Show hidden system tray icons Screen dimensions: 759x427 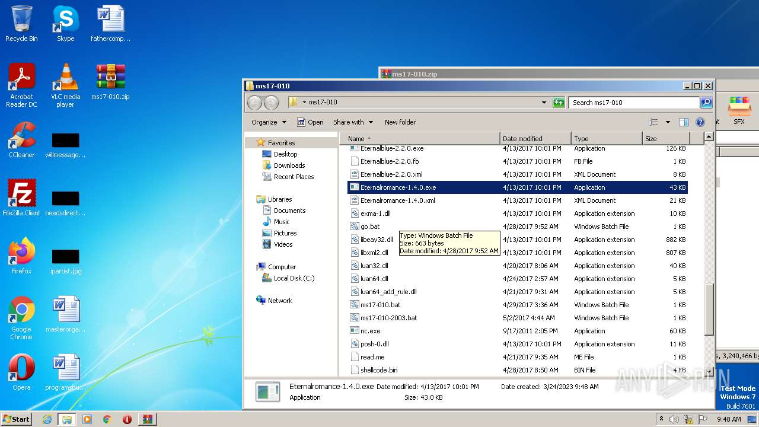[x=662, y=419]
